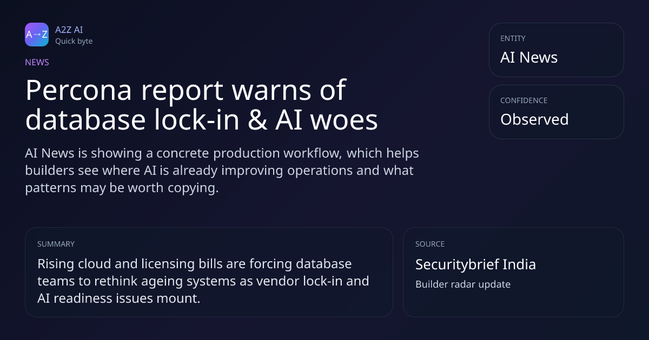This screenshot has width=649, height=340.
Task: Click the description paragraph under the headline
Action: tap(222, 171)
